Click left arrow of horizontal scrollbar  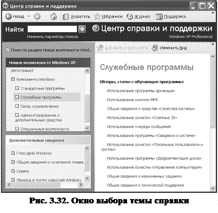tap(9, 185)
